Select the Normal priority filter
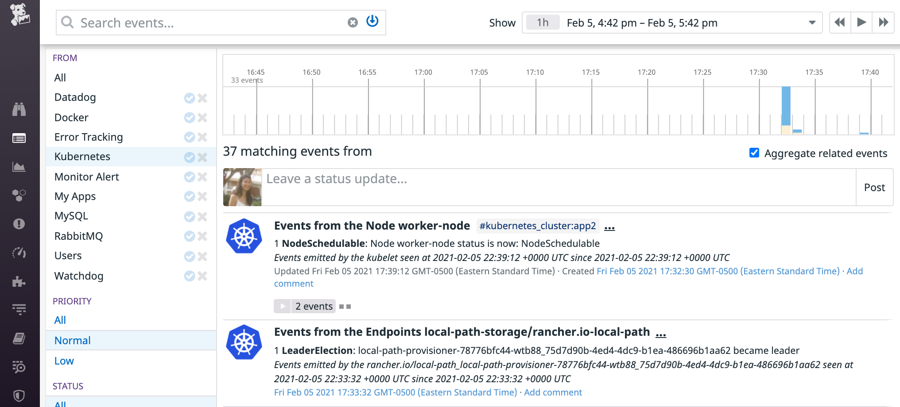The image size is (900, 407). 72,340
